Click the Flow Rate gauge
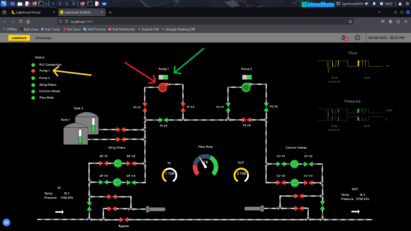The width and height of the screenshot is (411, 231). pos(205,165)
